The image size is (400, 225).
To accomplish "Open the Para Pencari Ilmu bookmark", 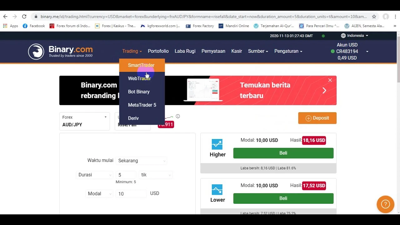I will pyautogui.click(x=319, y=26).
